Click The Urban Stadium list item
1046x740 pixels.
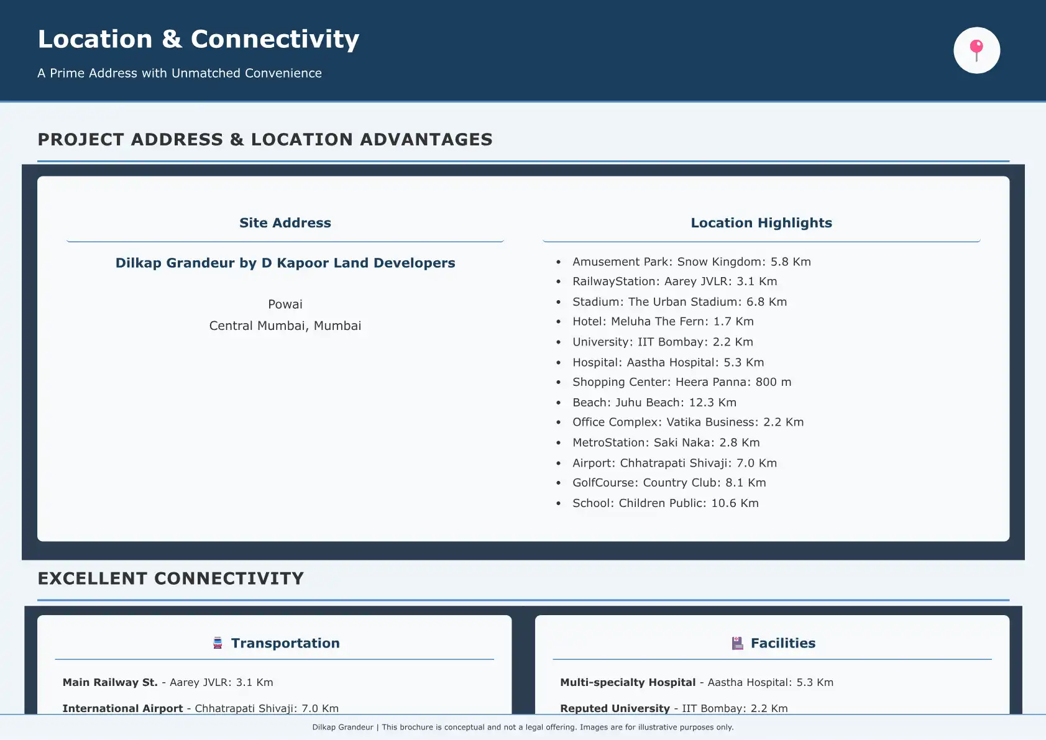click(679, 302)
